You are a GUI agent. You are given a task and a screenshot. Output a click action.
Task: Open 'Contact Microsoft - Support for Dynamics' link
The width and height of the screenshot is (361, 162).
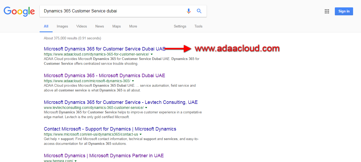pyautogui.click(x=110, y=129)
